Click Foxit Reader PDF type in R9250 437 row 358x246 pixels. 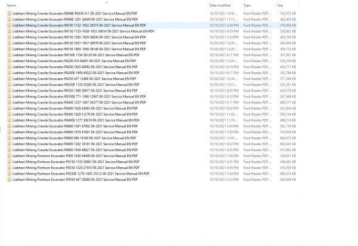[257, 79]
